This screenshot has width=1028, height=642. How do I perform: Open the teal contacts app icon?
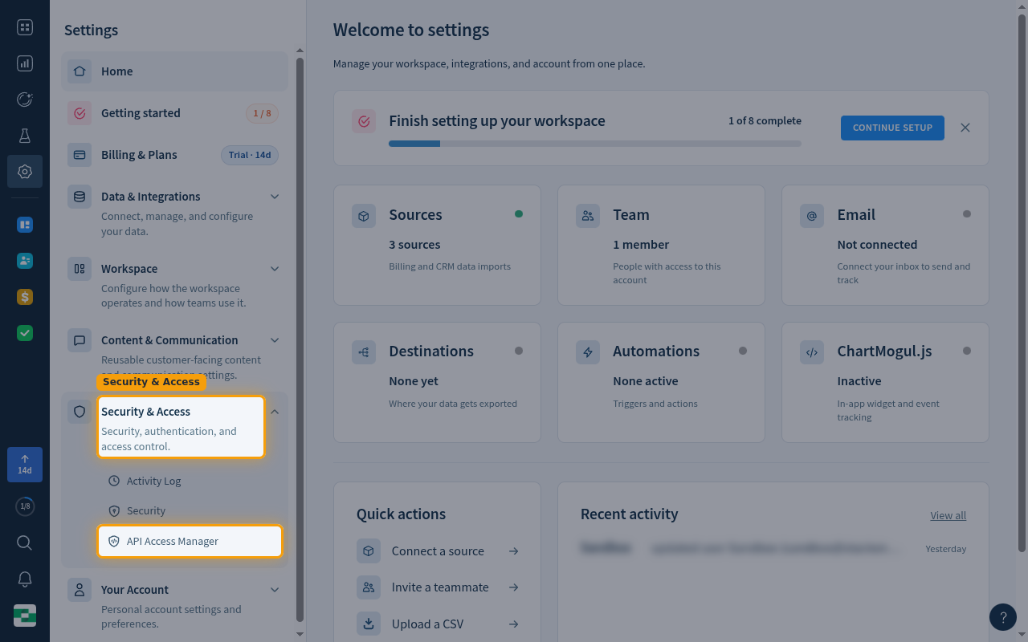pos(25,261)
